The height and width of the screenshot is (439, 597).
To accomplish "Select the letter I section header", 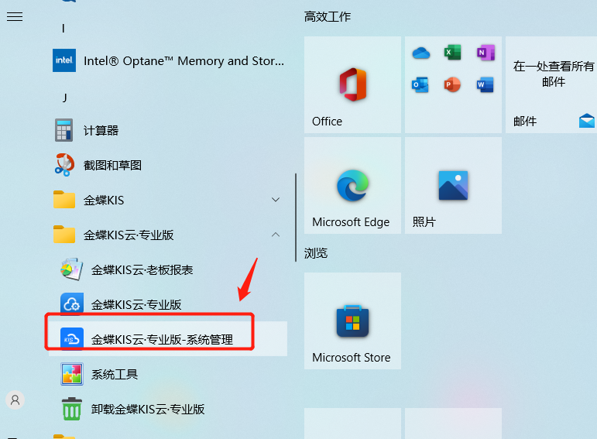I will point(63,28).
